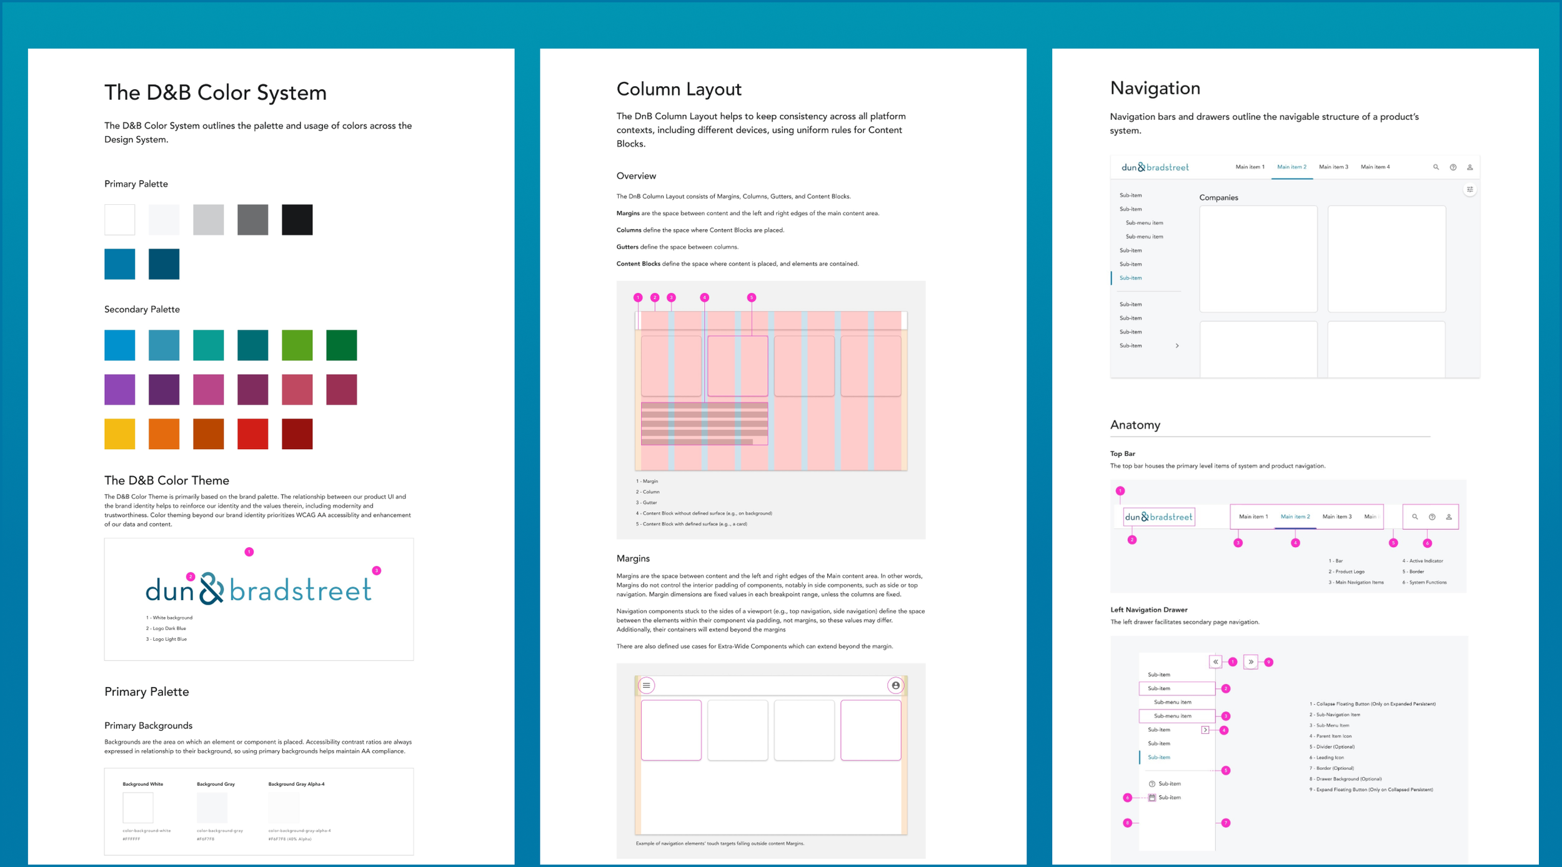The height and width of the screenshot is (867, 1562).
Task: Click the help icon in Top Bar anatomy
Action: point(1432,517)
